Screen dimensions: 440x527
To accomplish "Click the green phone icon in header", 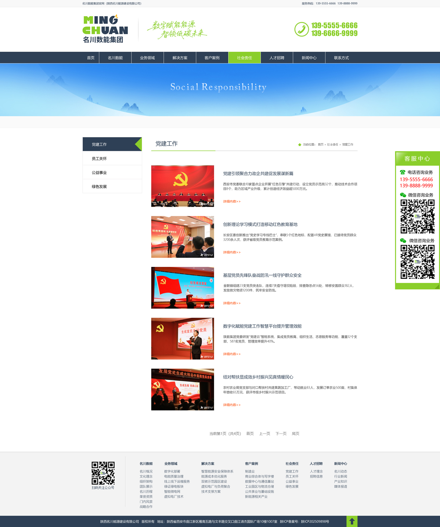I will coord(302,29).
